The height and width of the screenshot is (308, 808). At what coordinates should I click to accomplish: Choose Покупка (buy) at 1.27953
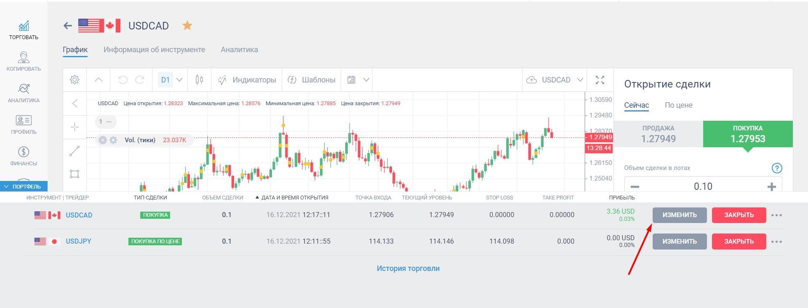click(748, 134)
